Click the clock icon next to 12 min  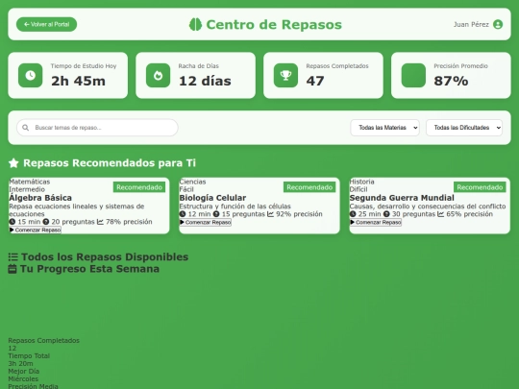183,214
